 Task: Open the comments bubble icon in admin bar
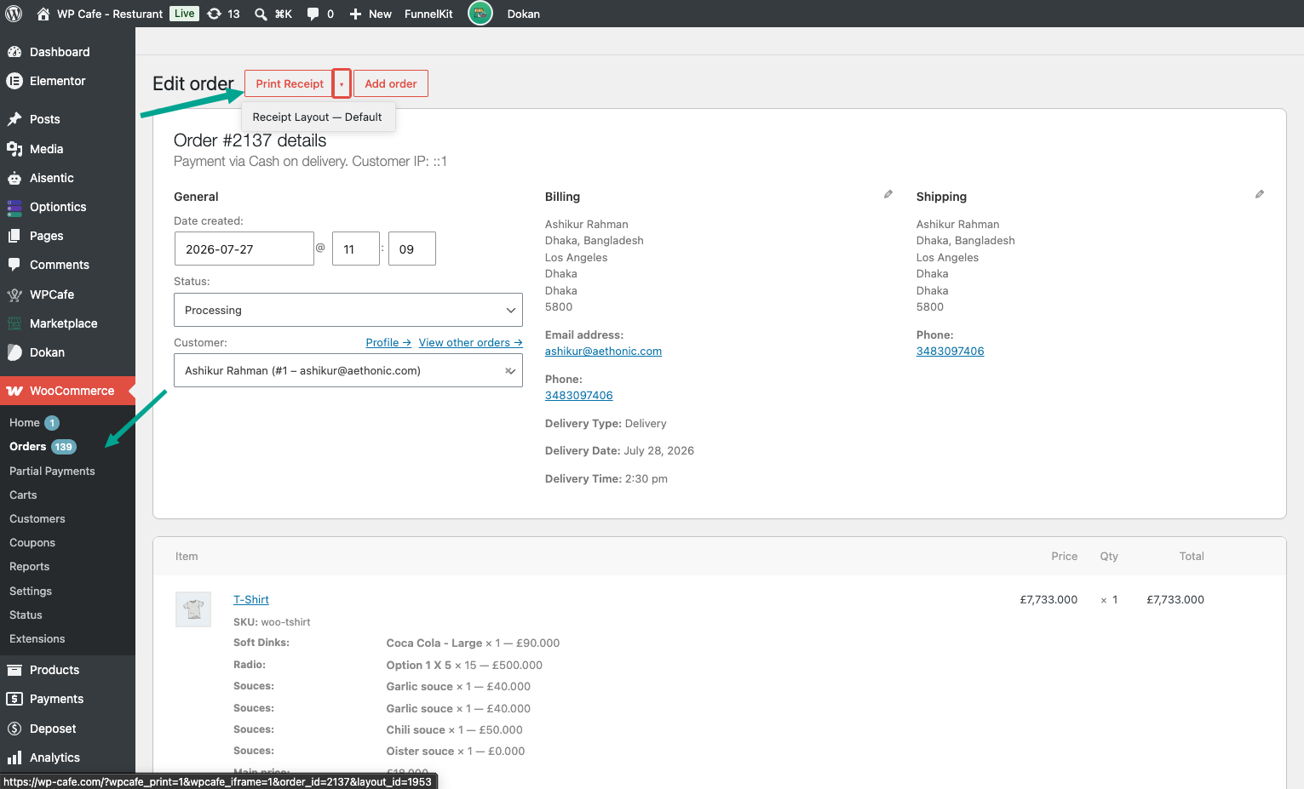(313, 14)
